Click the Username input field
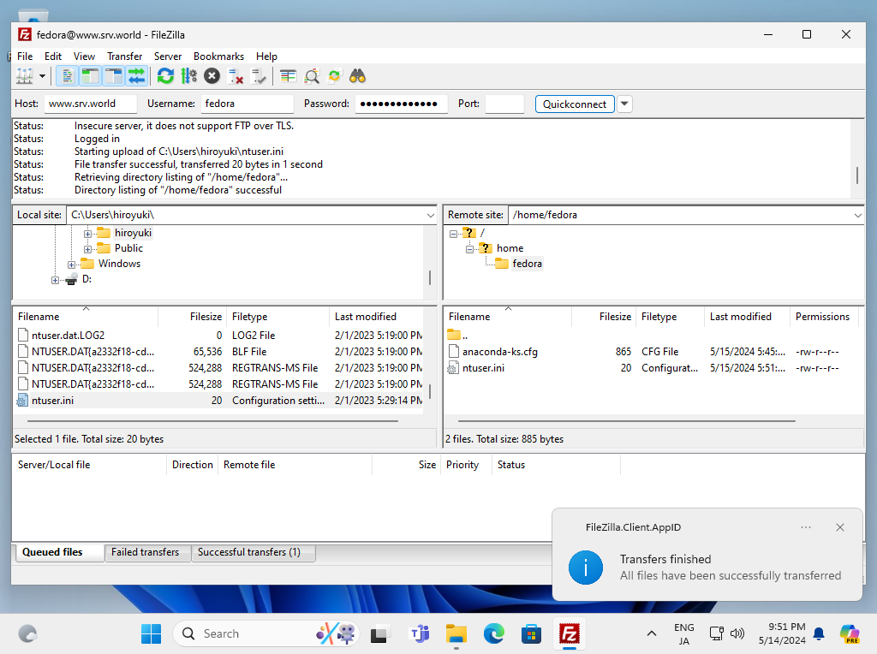Screen dimensions: 877x654 (x=248, y=104)
